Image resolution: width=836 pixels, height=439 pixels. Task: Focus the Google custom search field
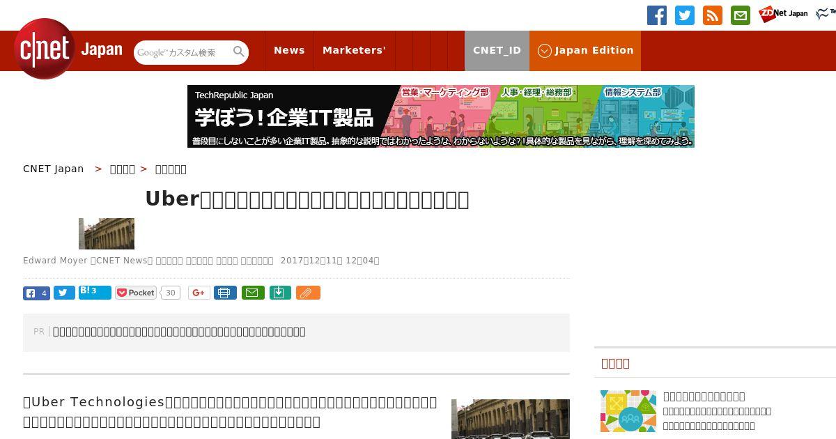(183, 52)
